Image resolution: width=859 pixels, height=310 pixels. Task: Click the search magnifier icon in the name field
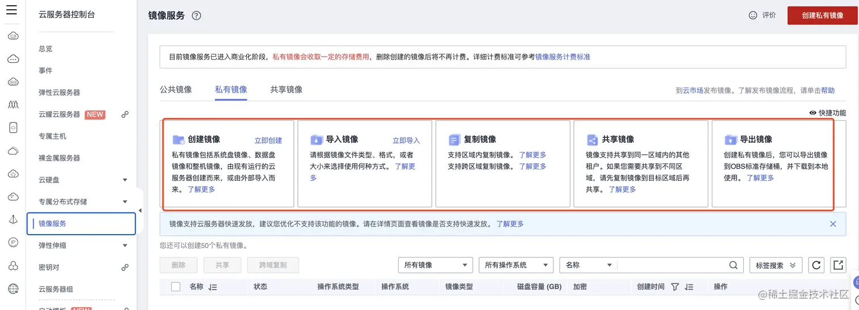click(x=733, y=265)
